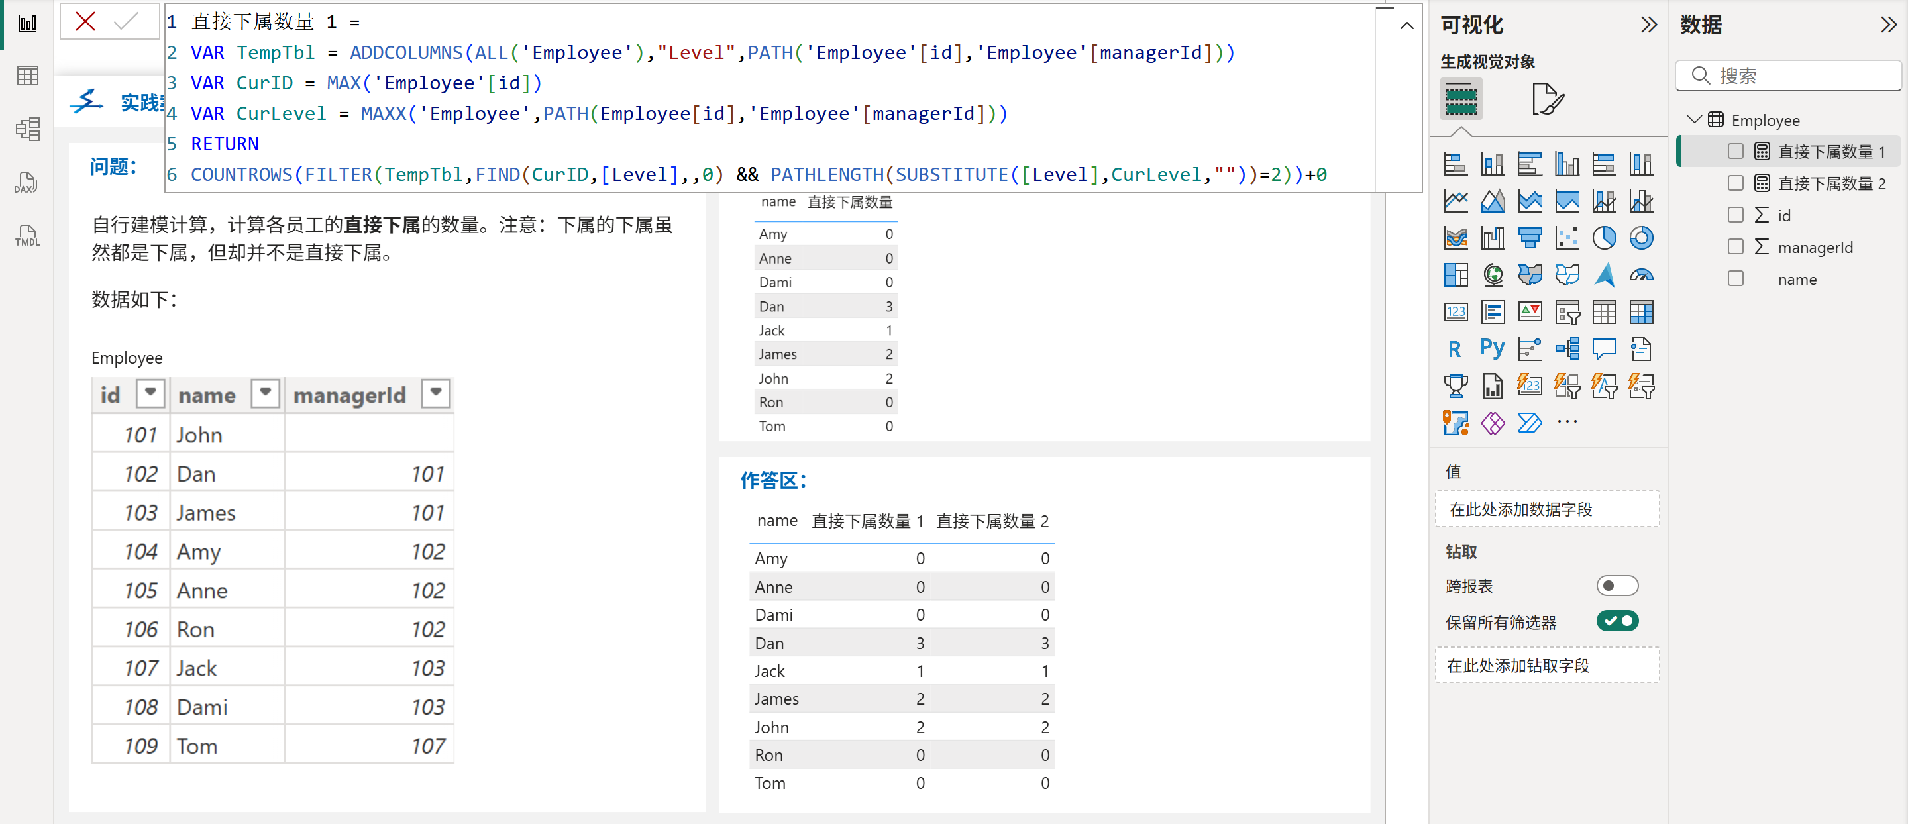Select the pie chart visual
Image resolution: width=1908 pixels, height=824 pixels.
[1603, 238]
